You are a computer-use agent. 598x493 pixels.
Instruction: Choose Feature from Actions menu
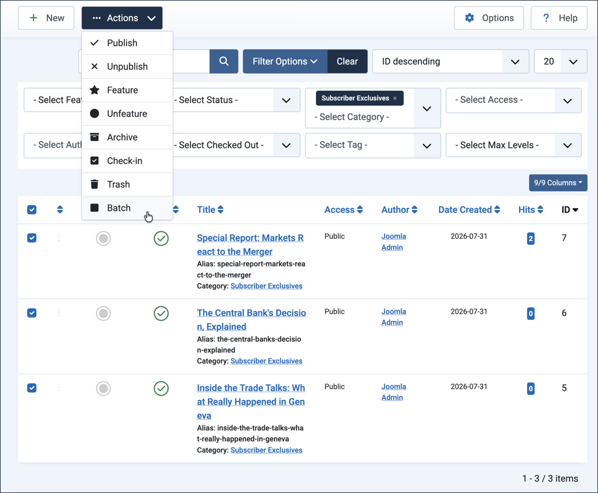point(127,90)
